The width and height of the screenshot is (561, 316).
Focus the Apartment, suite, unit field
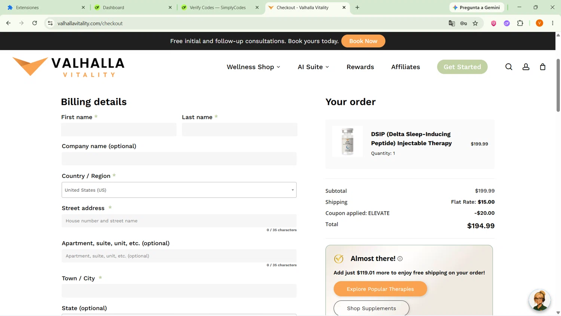(x=179, y=256)
